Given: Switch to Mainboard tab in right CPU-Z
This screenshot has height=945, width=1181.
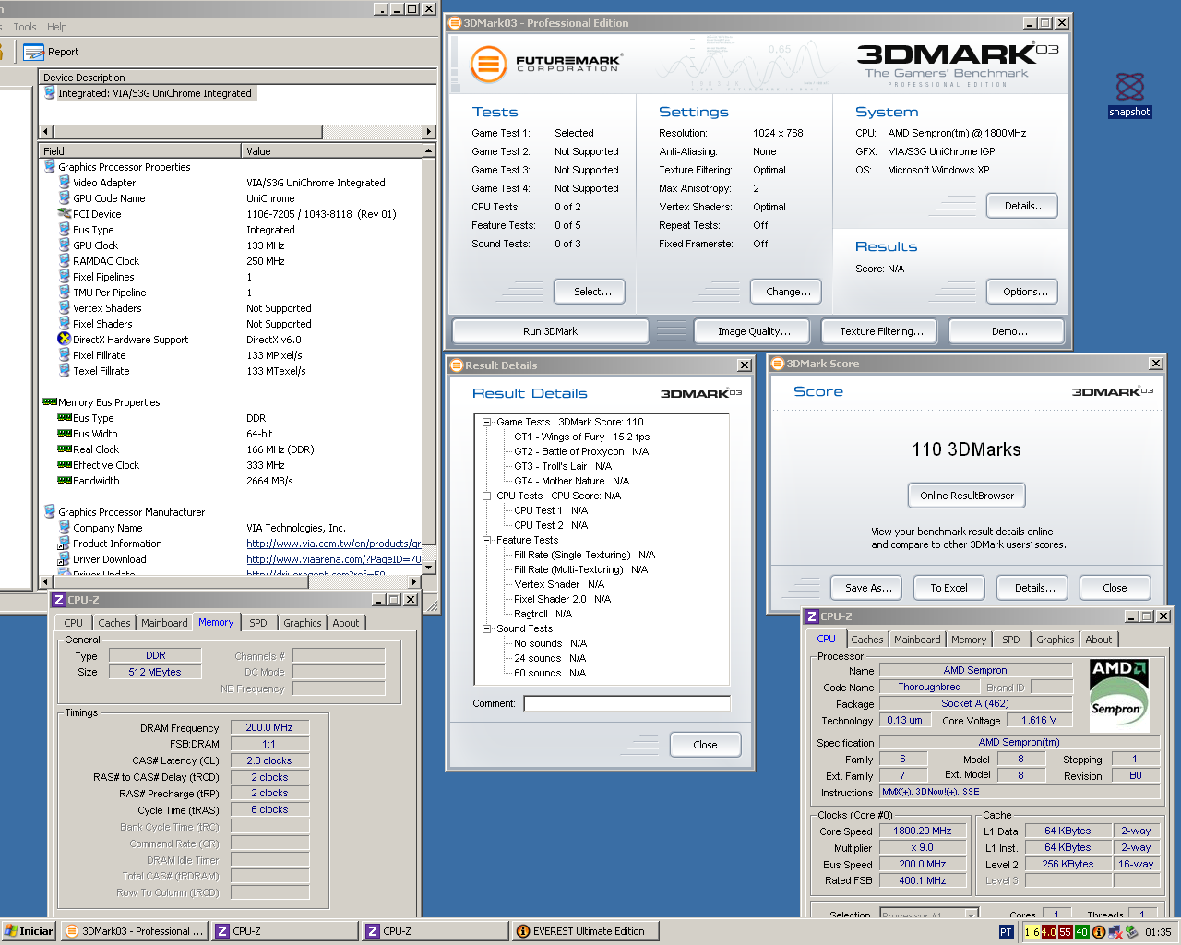Looking at the screenshot, I should (917, 640).
